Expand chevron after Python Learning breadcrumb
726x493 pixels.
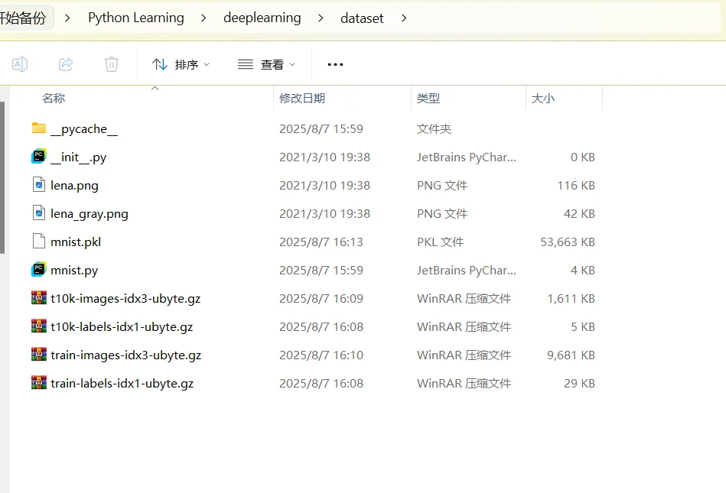(x=203, y=18)
